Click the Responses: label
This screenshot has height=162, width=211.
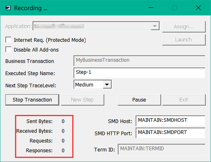coord(39,151)
